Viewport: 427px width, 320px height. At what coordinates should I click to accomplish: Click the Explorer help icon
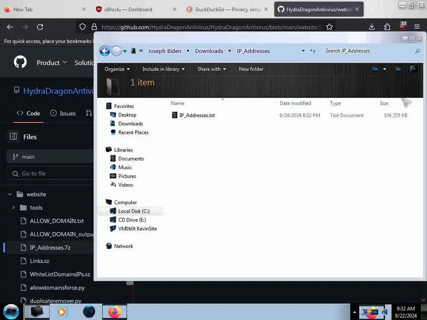point(413,69)
